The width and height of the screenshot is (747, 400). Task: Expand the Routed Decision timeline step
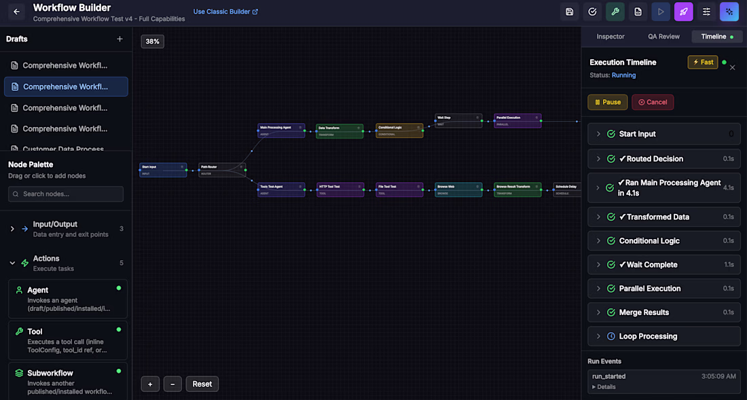coord(664,159)
